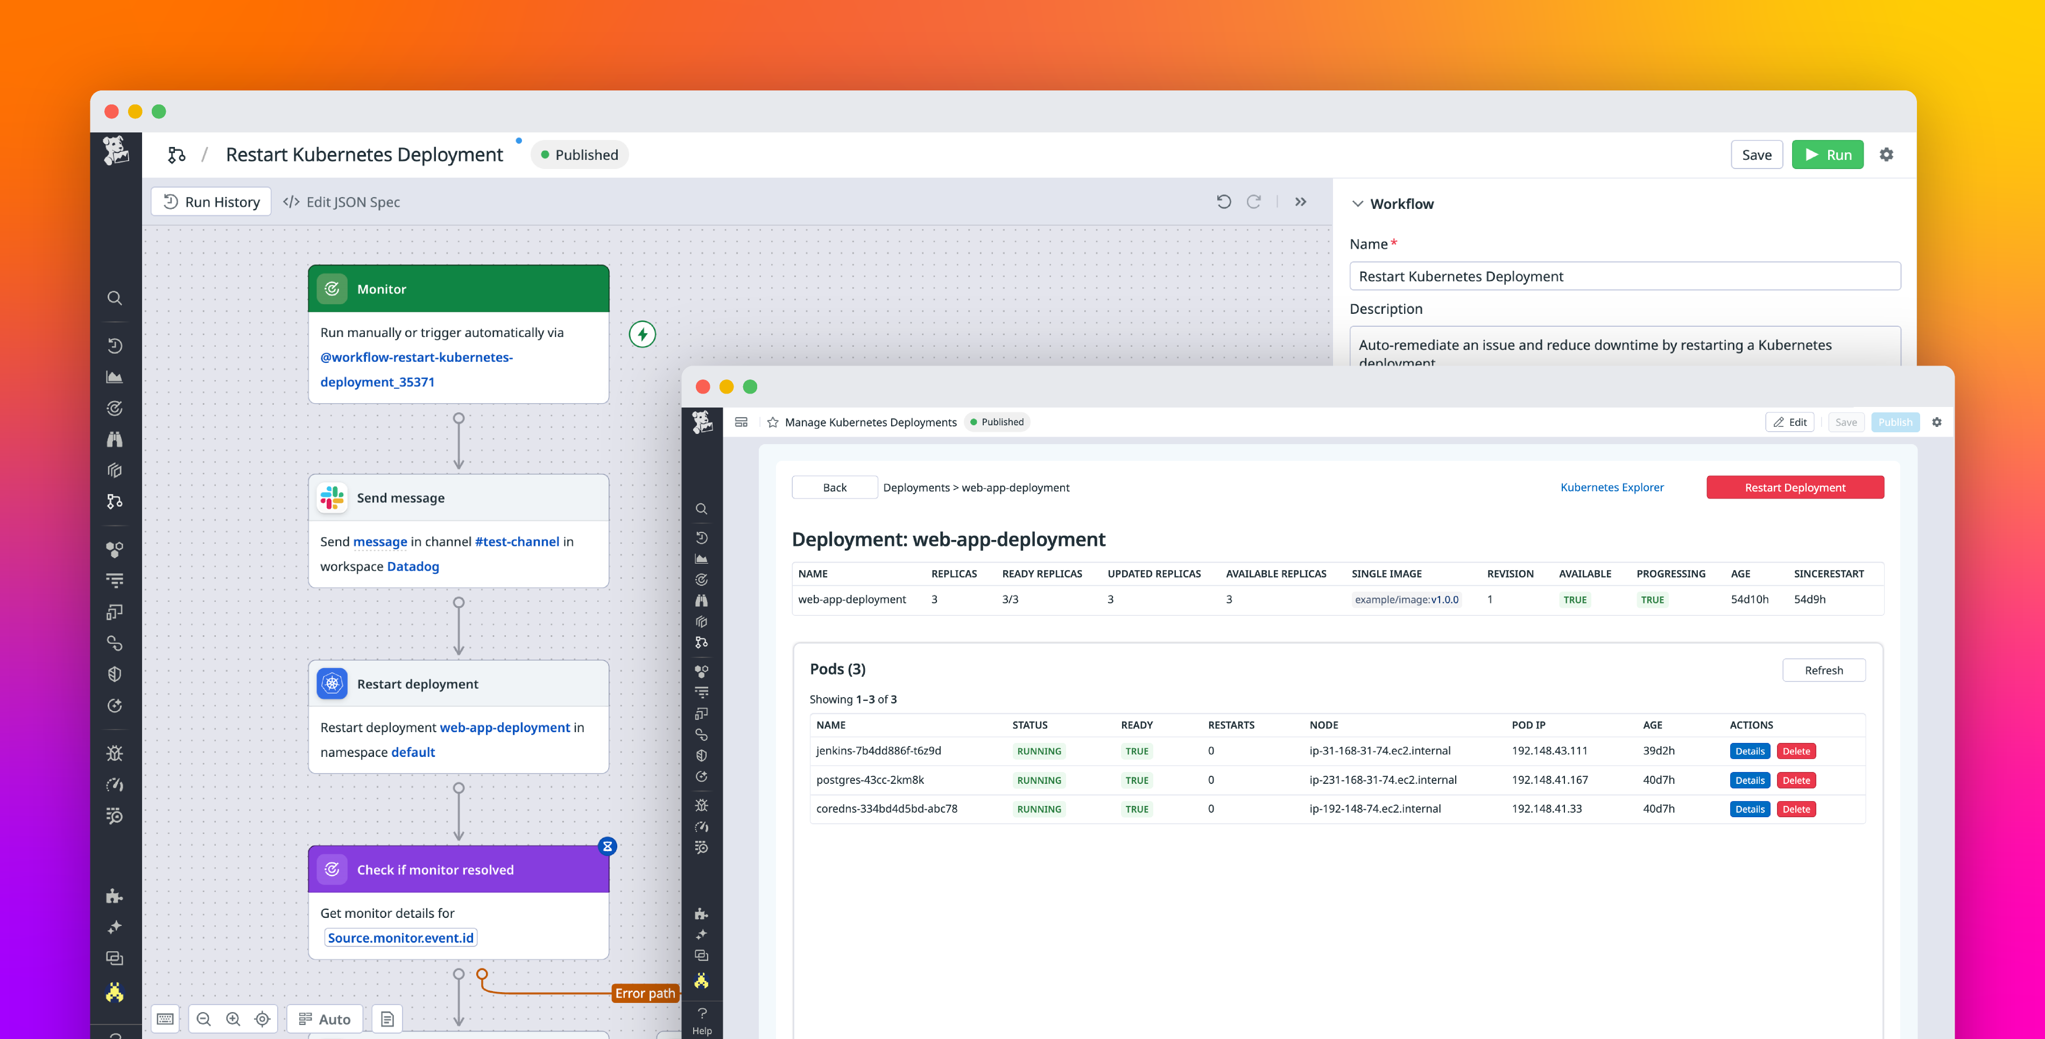Click the bug/error tracking icon in sidebar
This screenshot has height=1039, width=2045.
tap(115, 752)
